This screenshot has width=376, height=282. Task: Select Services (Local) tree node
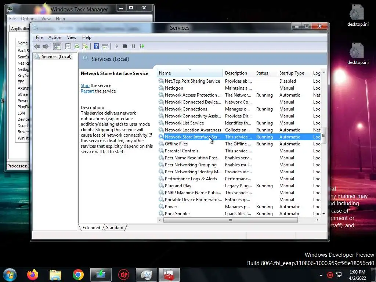(x=53, y=57)
